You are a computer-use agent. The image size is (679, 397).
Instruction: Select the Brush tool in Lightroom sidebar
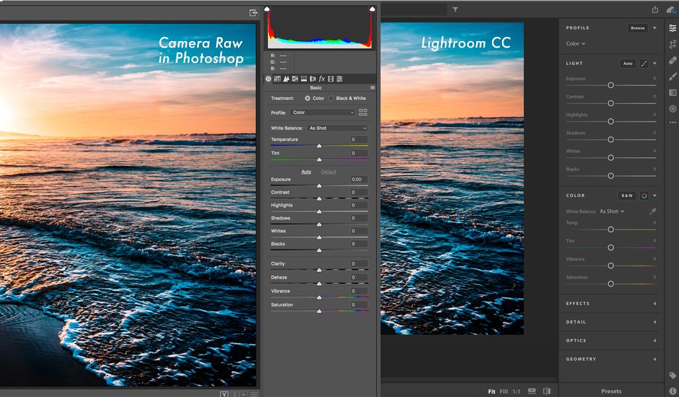(672, 77)
